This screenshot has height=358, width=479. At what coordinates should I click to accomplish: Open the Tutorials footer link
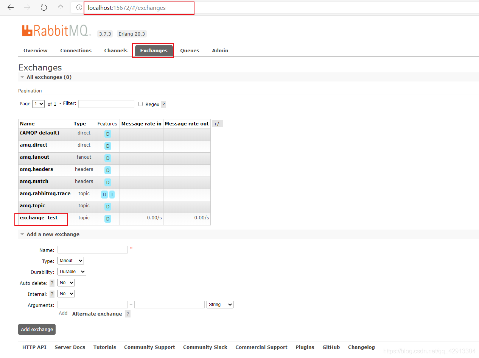click(x=105, y=347)
